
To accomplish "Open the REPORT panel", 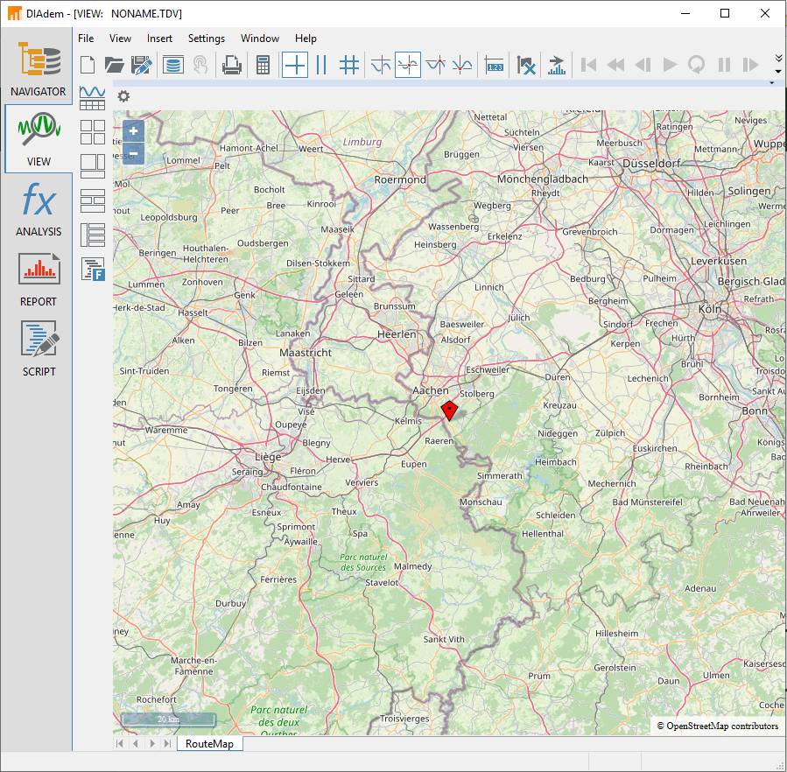I will (39, 279).
